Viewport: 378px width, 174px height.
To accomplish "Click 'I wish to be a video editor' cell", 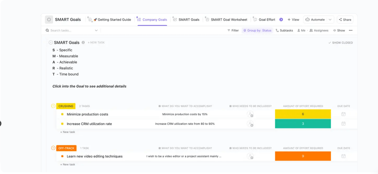I will tap(184, 156).
